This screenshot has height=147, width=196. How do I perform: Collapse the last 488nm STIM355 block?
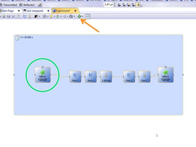166,67
